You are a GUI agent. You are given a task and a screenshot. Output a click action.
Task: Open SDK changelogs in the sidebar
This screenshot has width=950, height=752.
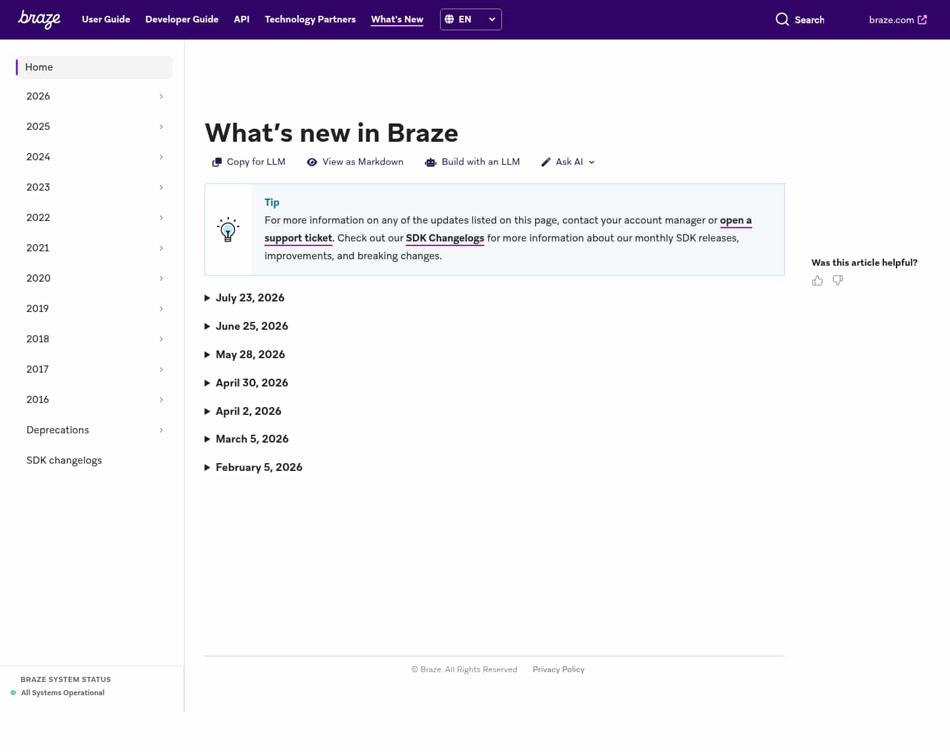pos(94,460)
